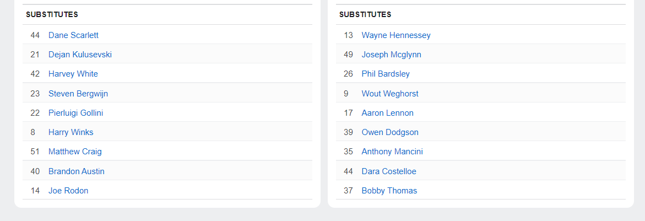
Task: Click on Owen Dodgson's name
Action: [390, 132]
